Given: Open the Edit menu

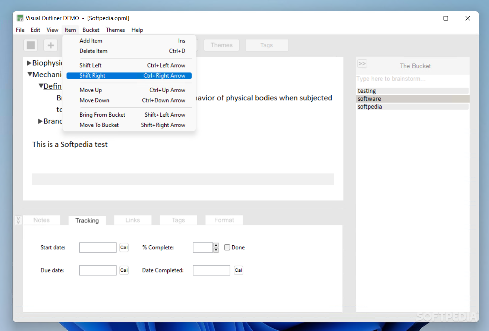Looking at the screenshot, I should tap(35, 30).
